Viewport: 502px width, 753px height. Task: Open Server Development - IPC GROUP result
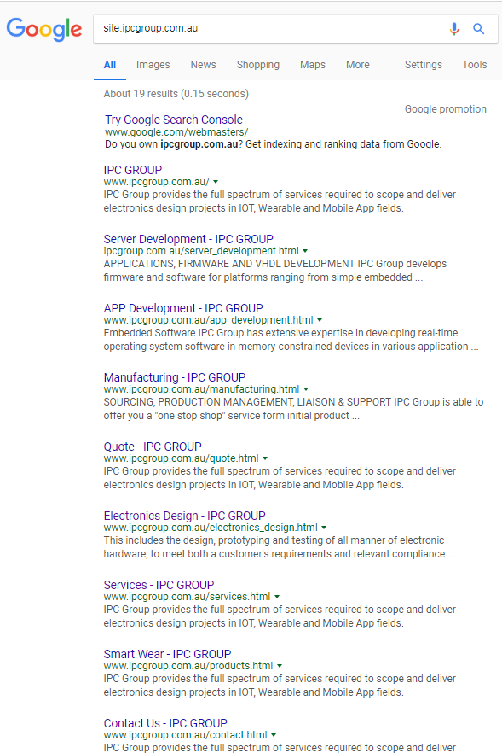188,239
